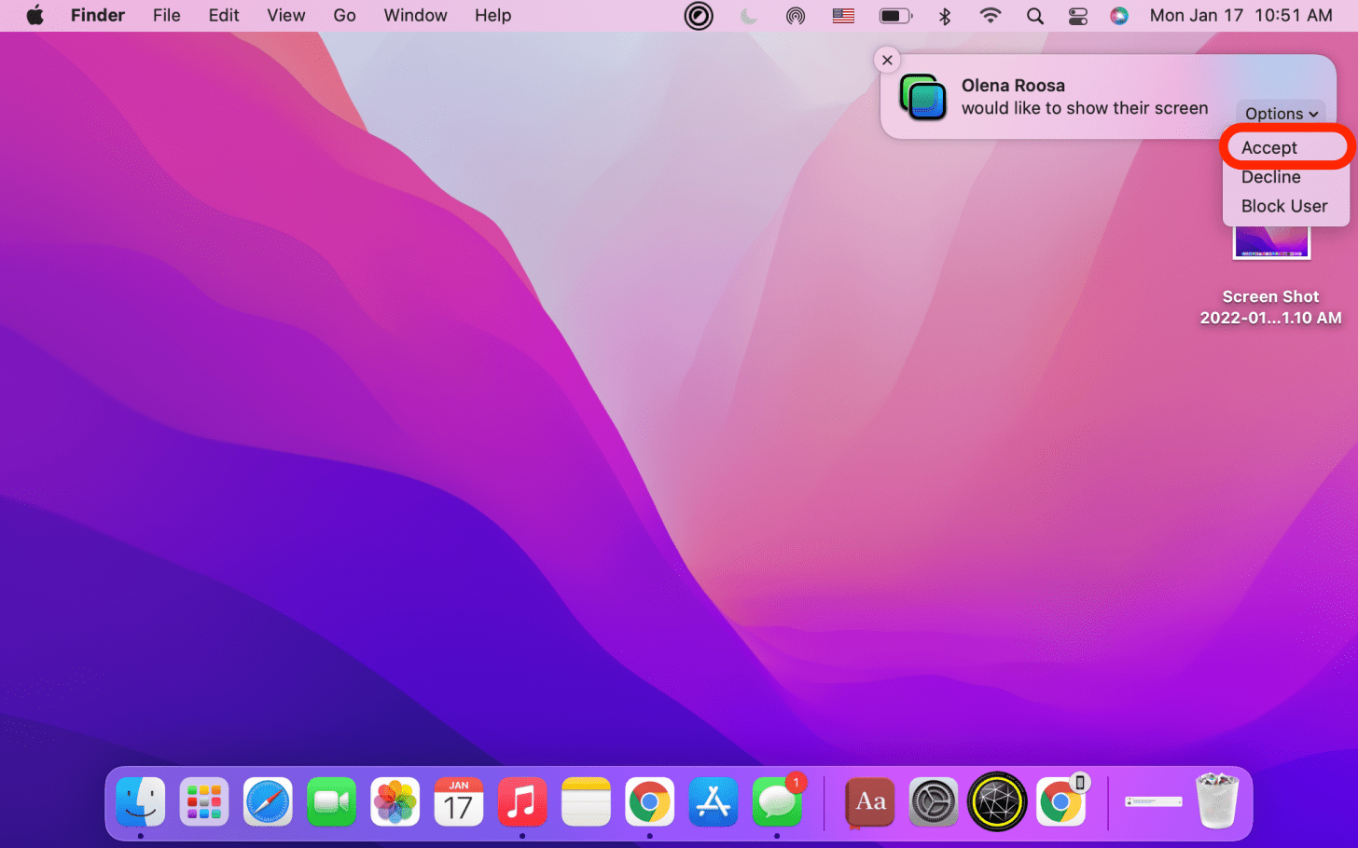
Task: Decline the screen sharing request
Action: coord(1270,177)
